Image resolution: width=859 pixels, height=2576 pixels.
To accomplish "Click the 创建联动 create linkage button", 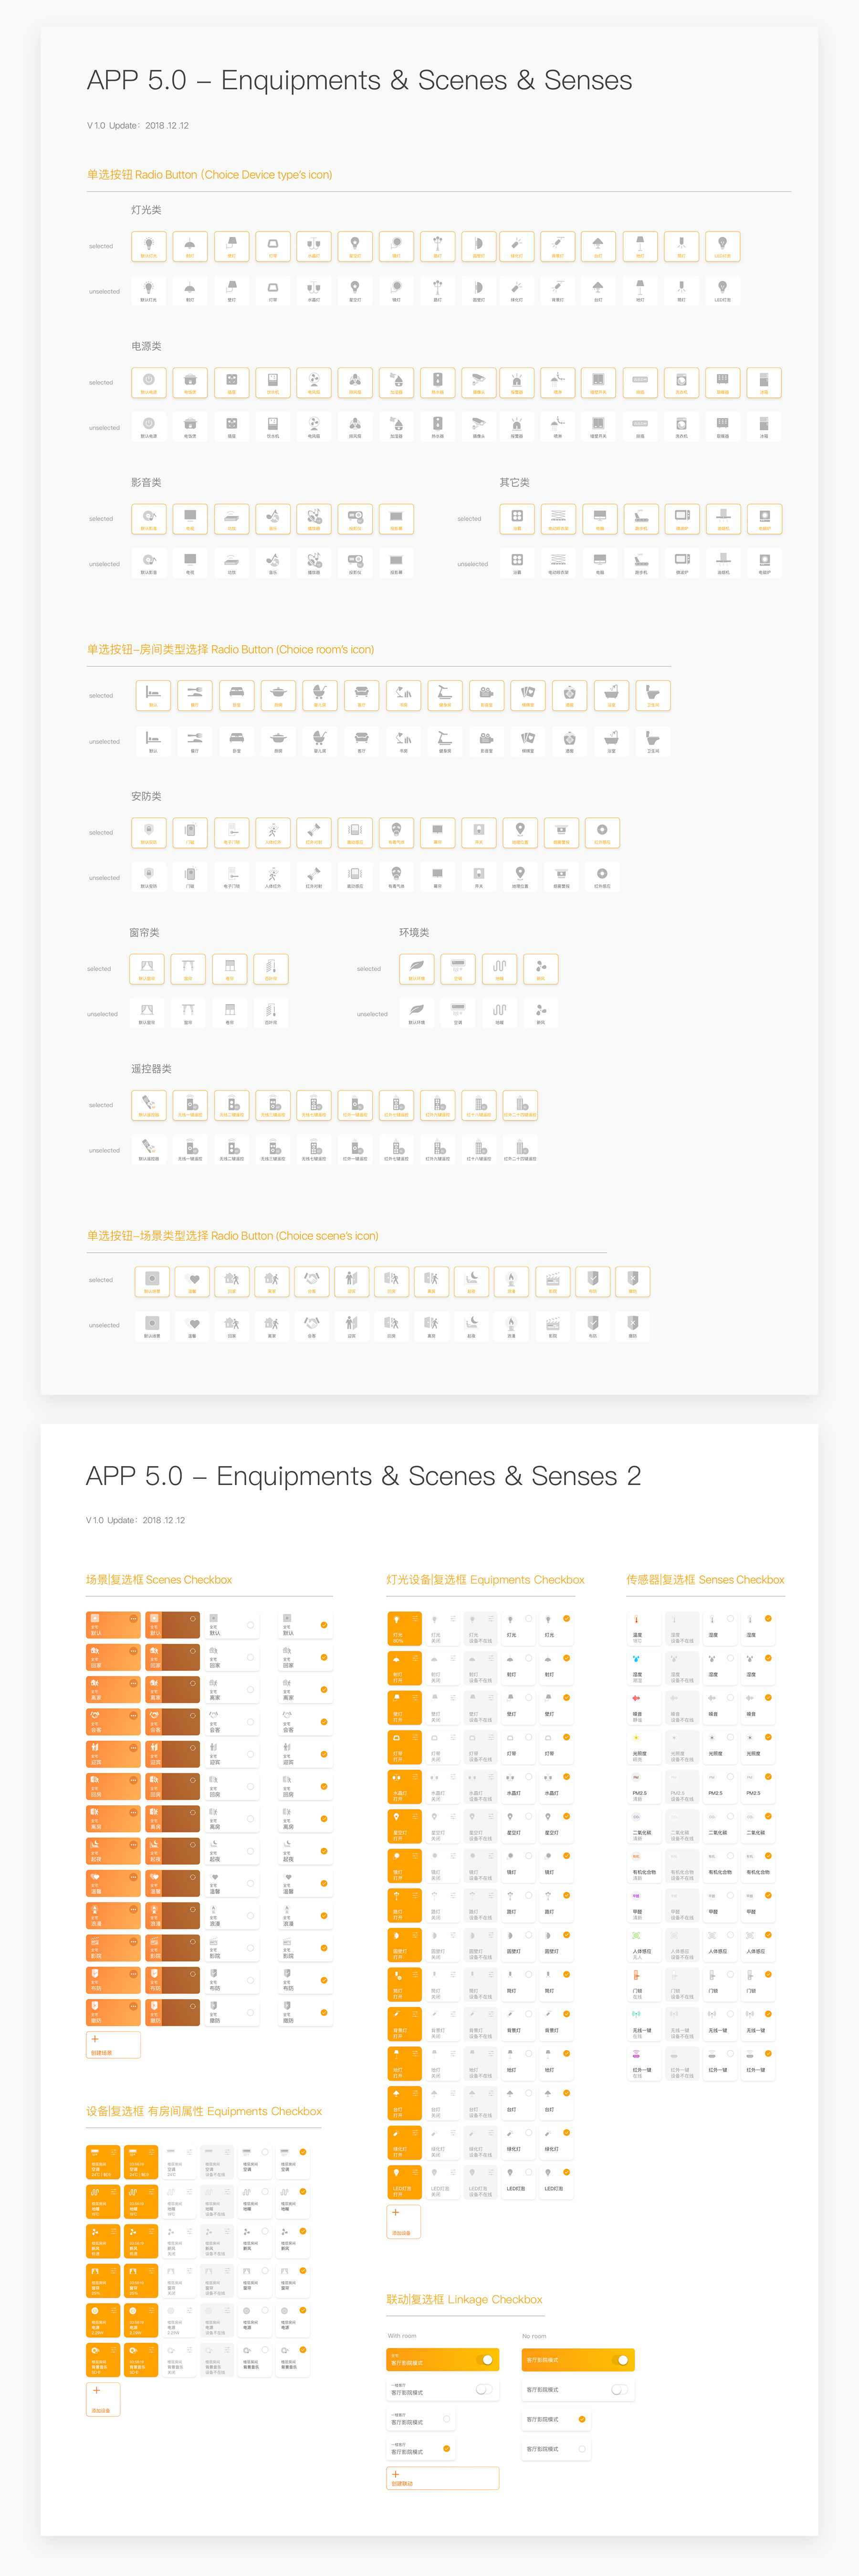I will pos(442,2478).
